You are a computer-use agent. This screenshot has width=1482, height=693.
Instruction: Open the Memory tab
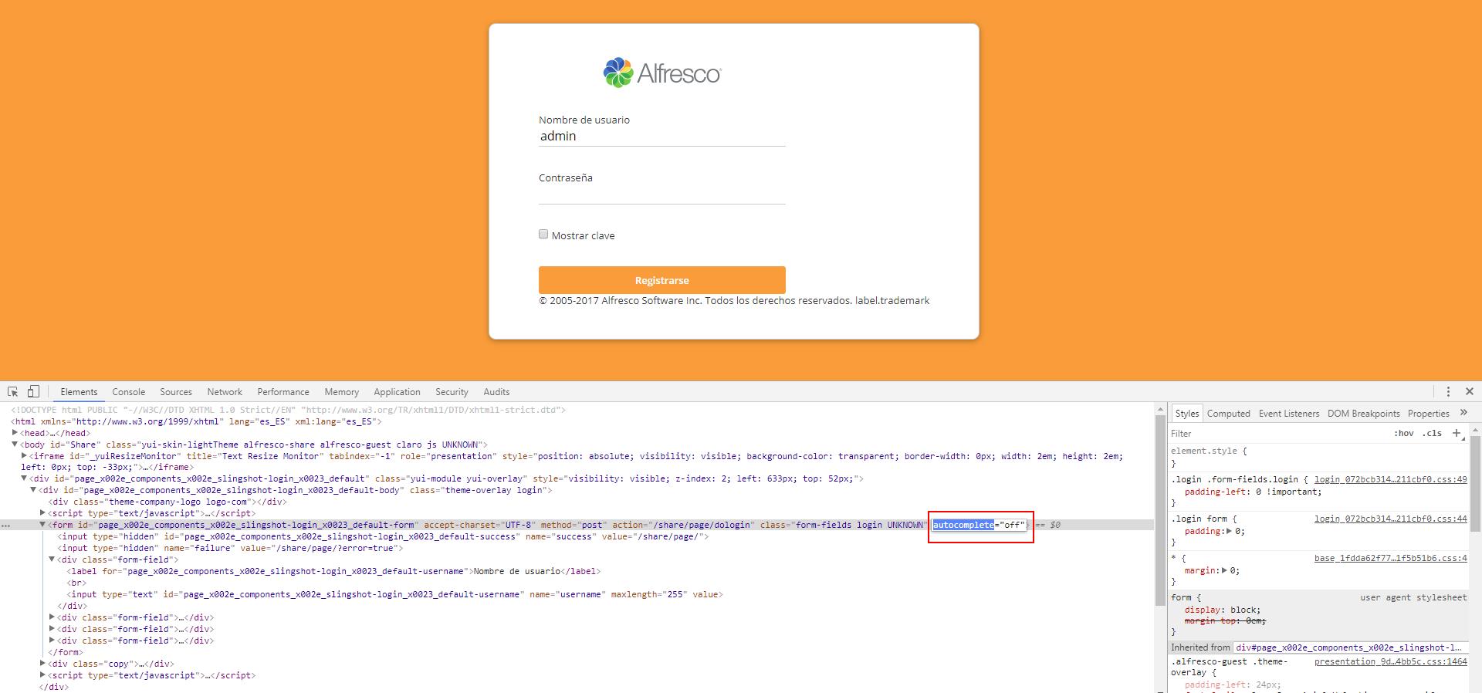click(342, 392)
